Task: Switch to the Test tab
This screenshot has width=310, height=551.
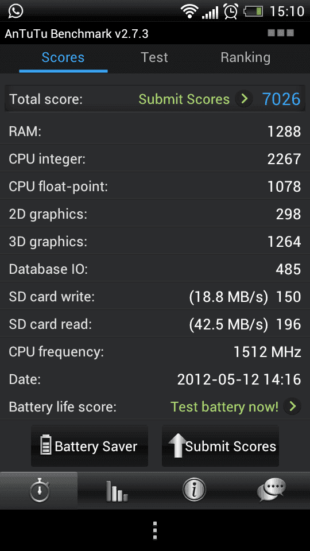Action: pos(154,57)
